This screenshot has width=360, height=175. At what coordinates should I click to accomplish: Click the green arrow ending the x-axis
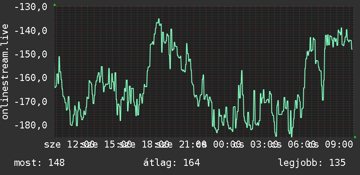[x=355, y=137]
